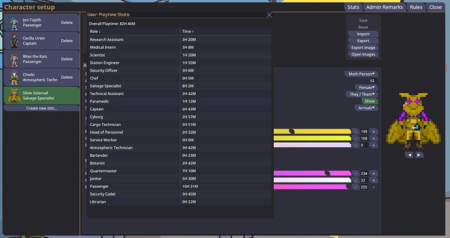Screen dimensions: 450x238
Task: Open the Admin Remarks tab
Action: tap(384, 7)
